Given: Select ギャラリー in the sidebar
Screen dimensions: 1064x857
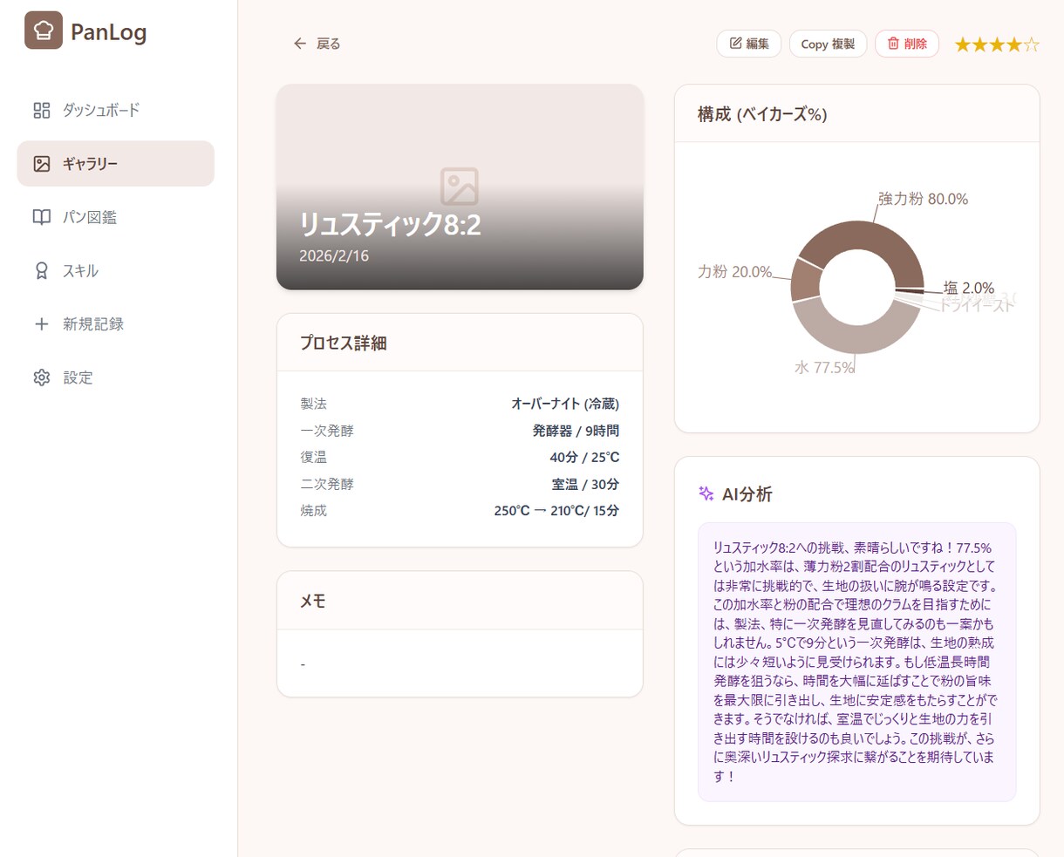Looking at the screenshot, I should click(115, 164).
